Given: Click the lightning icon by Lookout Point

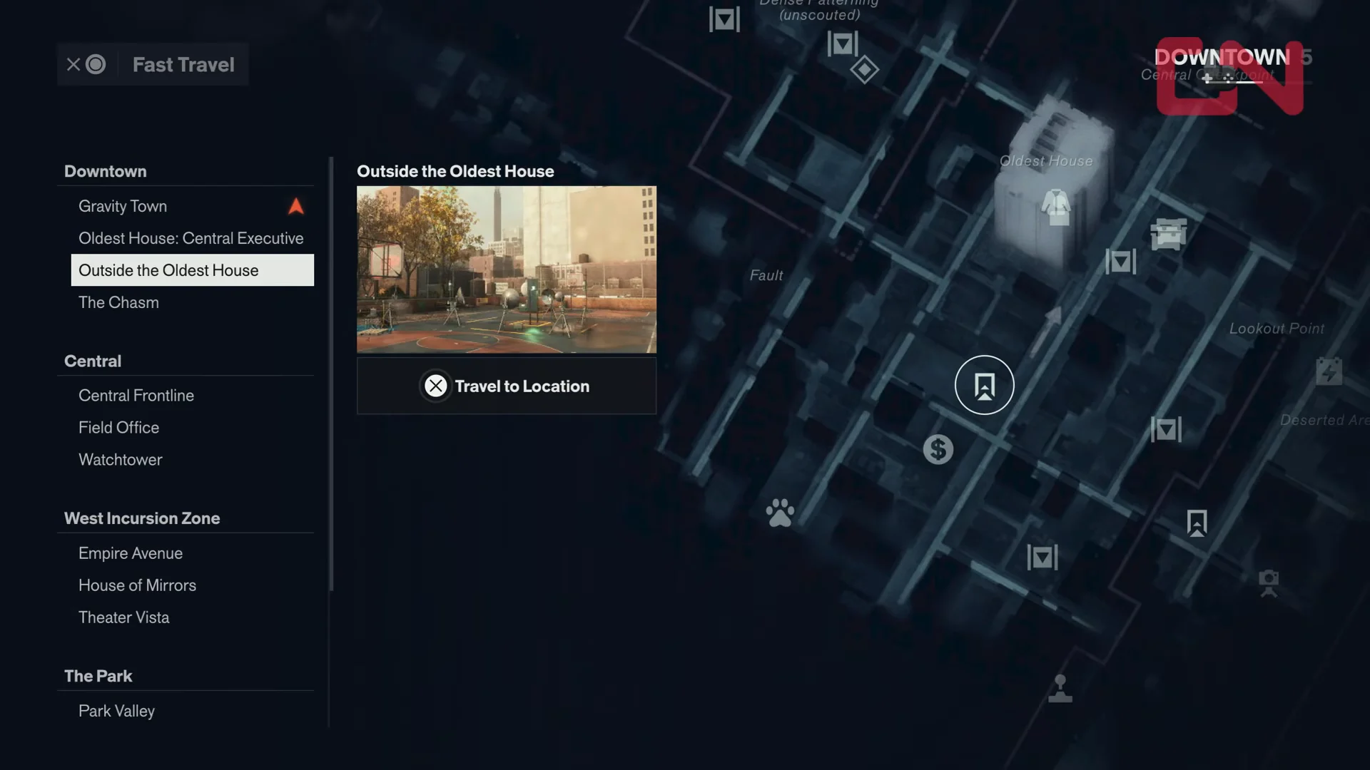Looking at the screenshot, I should [1329, 371].
